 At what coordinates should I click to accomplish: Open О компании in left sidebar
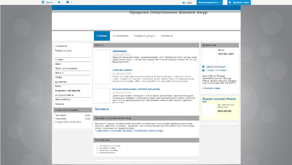click(61, 46)
